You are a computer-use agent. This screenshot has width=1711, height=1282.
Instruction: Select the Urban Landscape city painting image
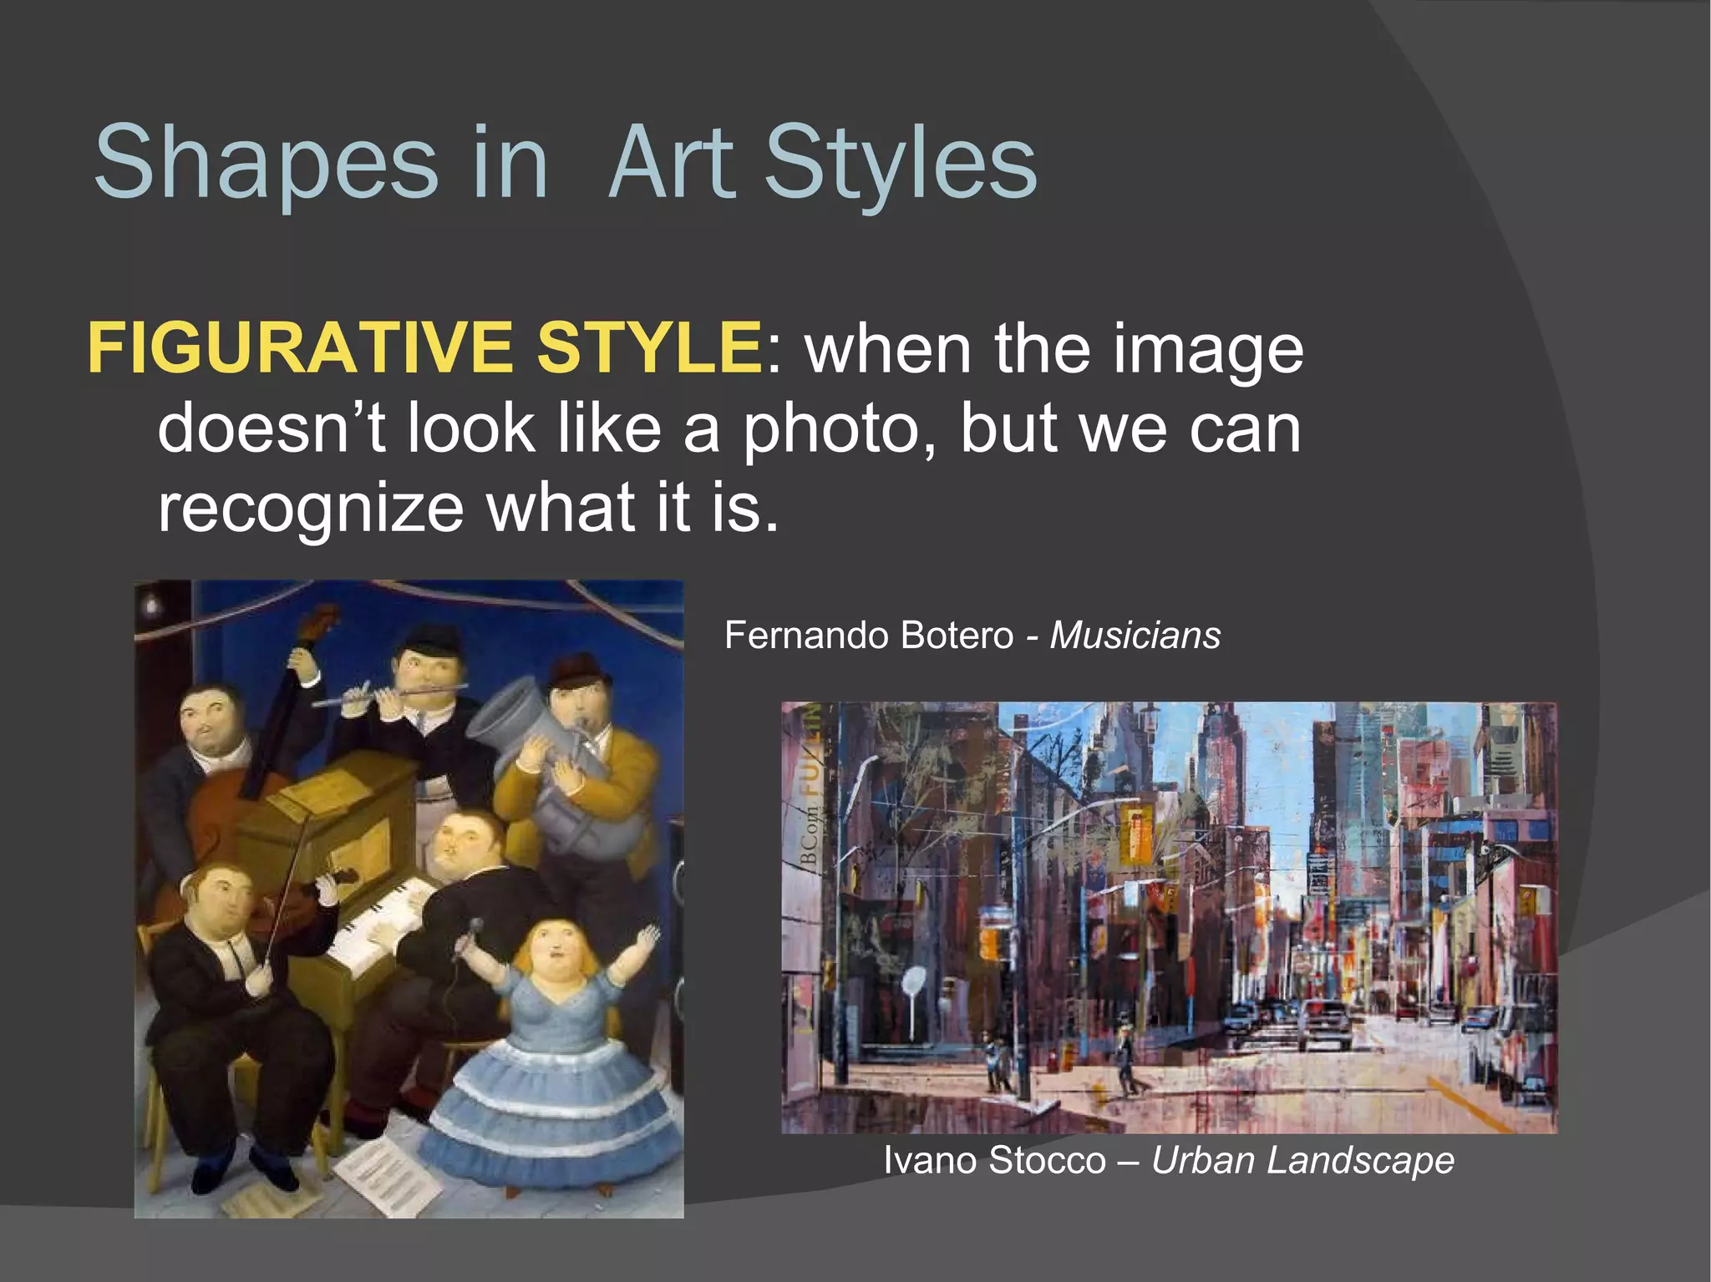tap(1170, 918)
